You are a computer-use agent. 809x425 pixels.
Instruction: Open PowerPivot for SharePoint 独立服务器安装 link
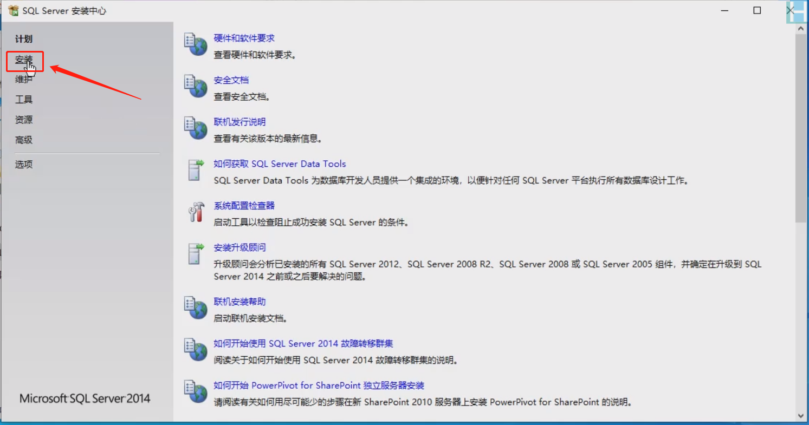pos(319,385)
